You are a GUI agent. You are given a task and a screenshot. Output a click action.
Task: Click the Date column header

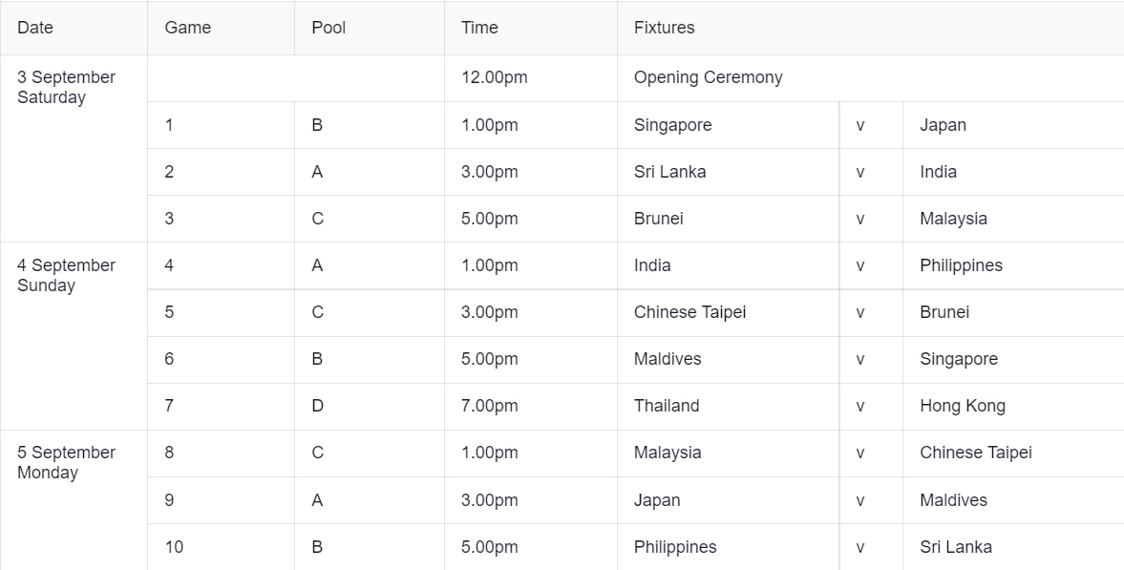coord(35,28)
